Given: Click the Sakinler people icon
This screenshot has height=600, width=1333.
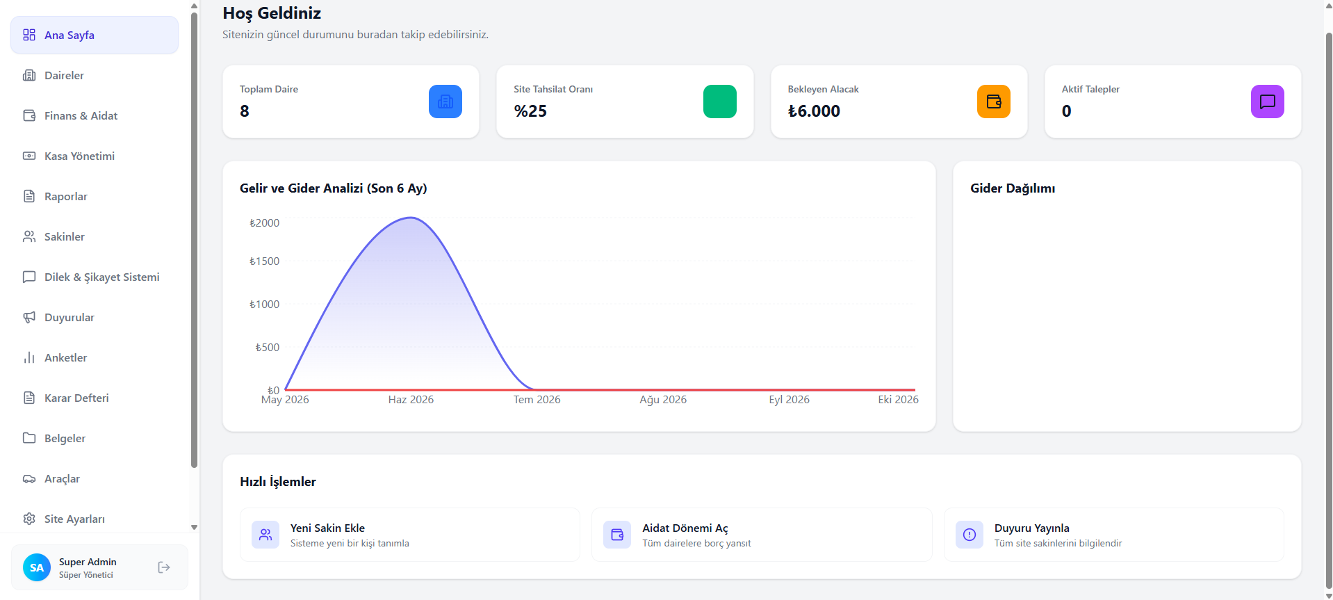Looking at the screenshot, I should 29,236.
